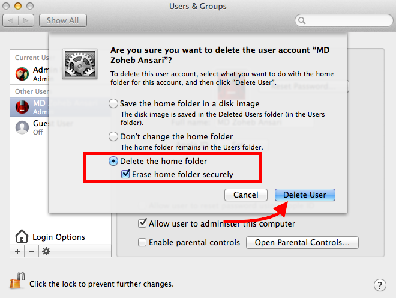Select Save the home folder in disk image
This screenshot has height=298, width=396.
113,103
